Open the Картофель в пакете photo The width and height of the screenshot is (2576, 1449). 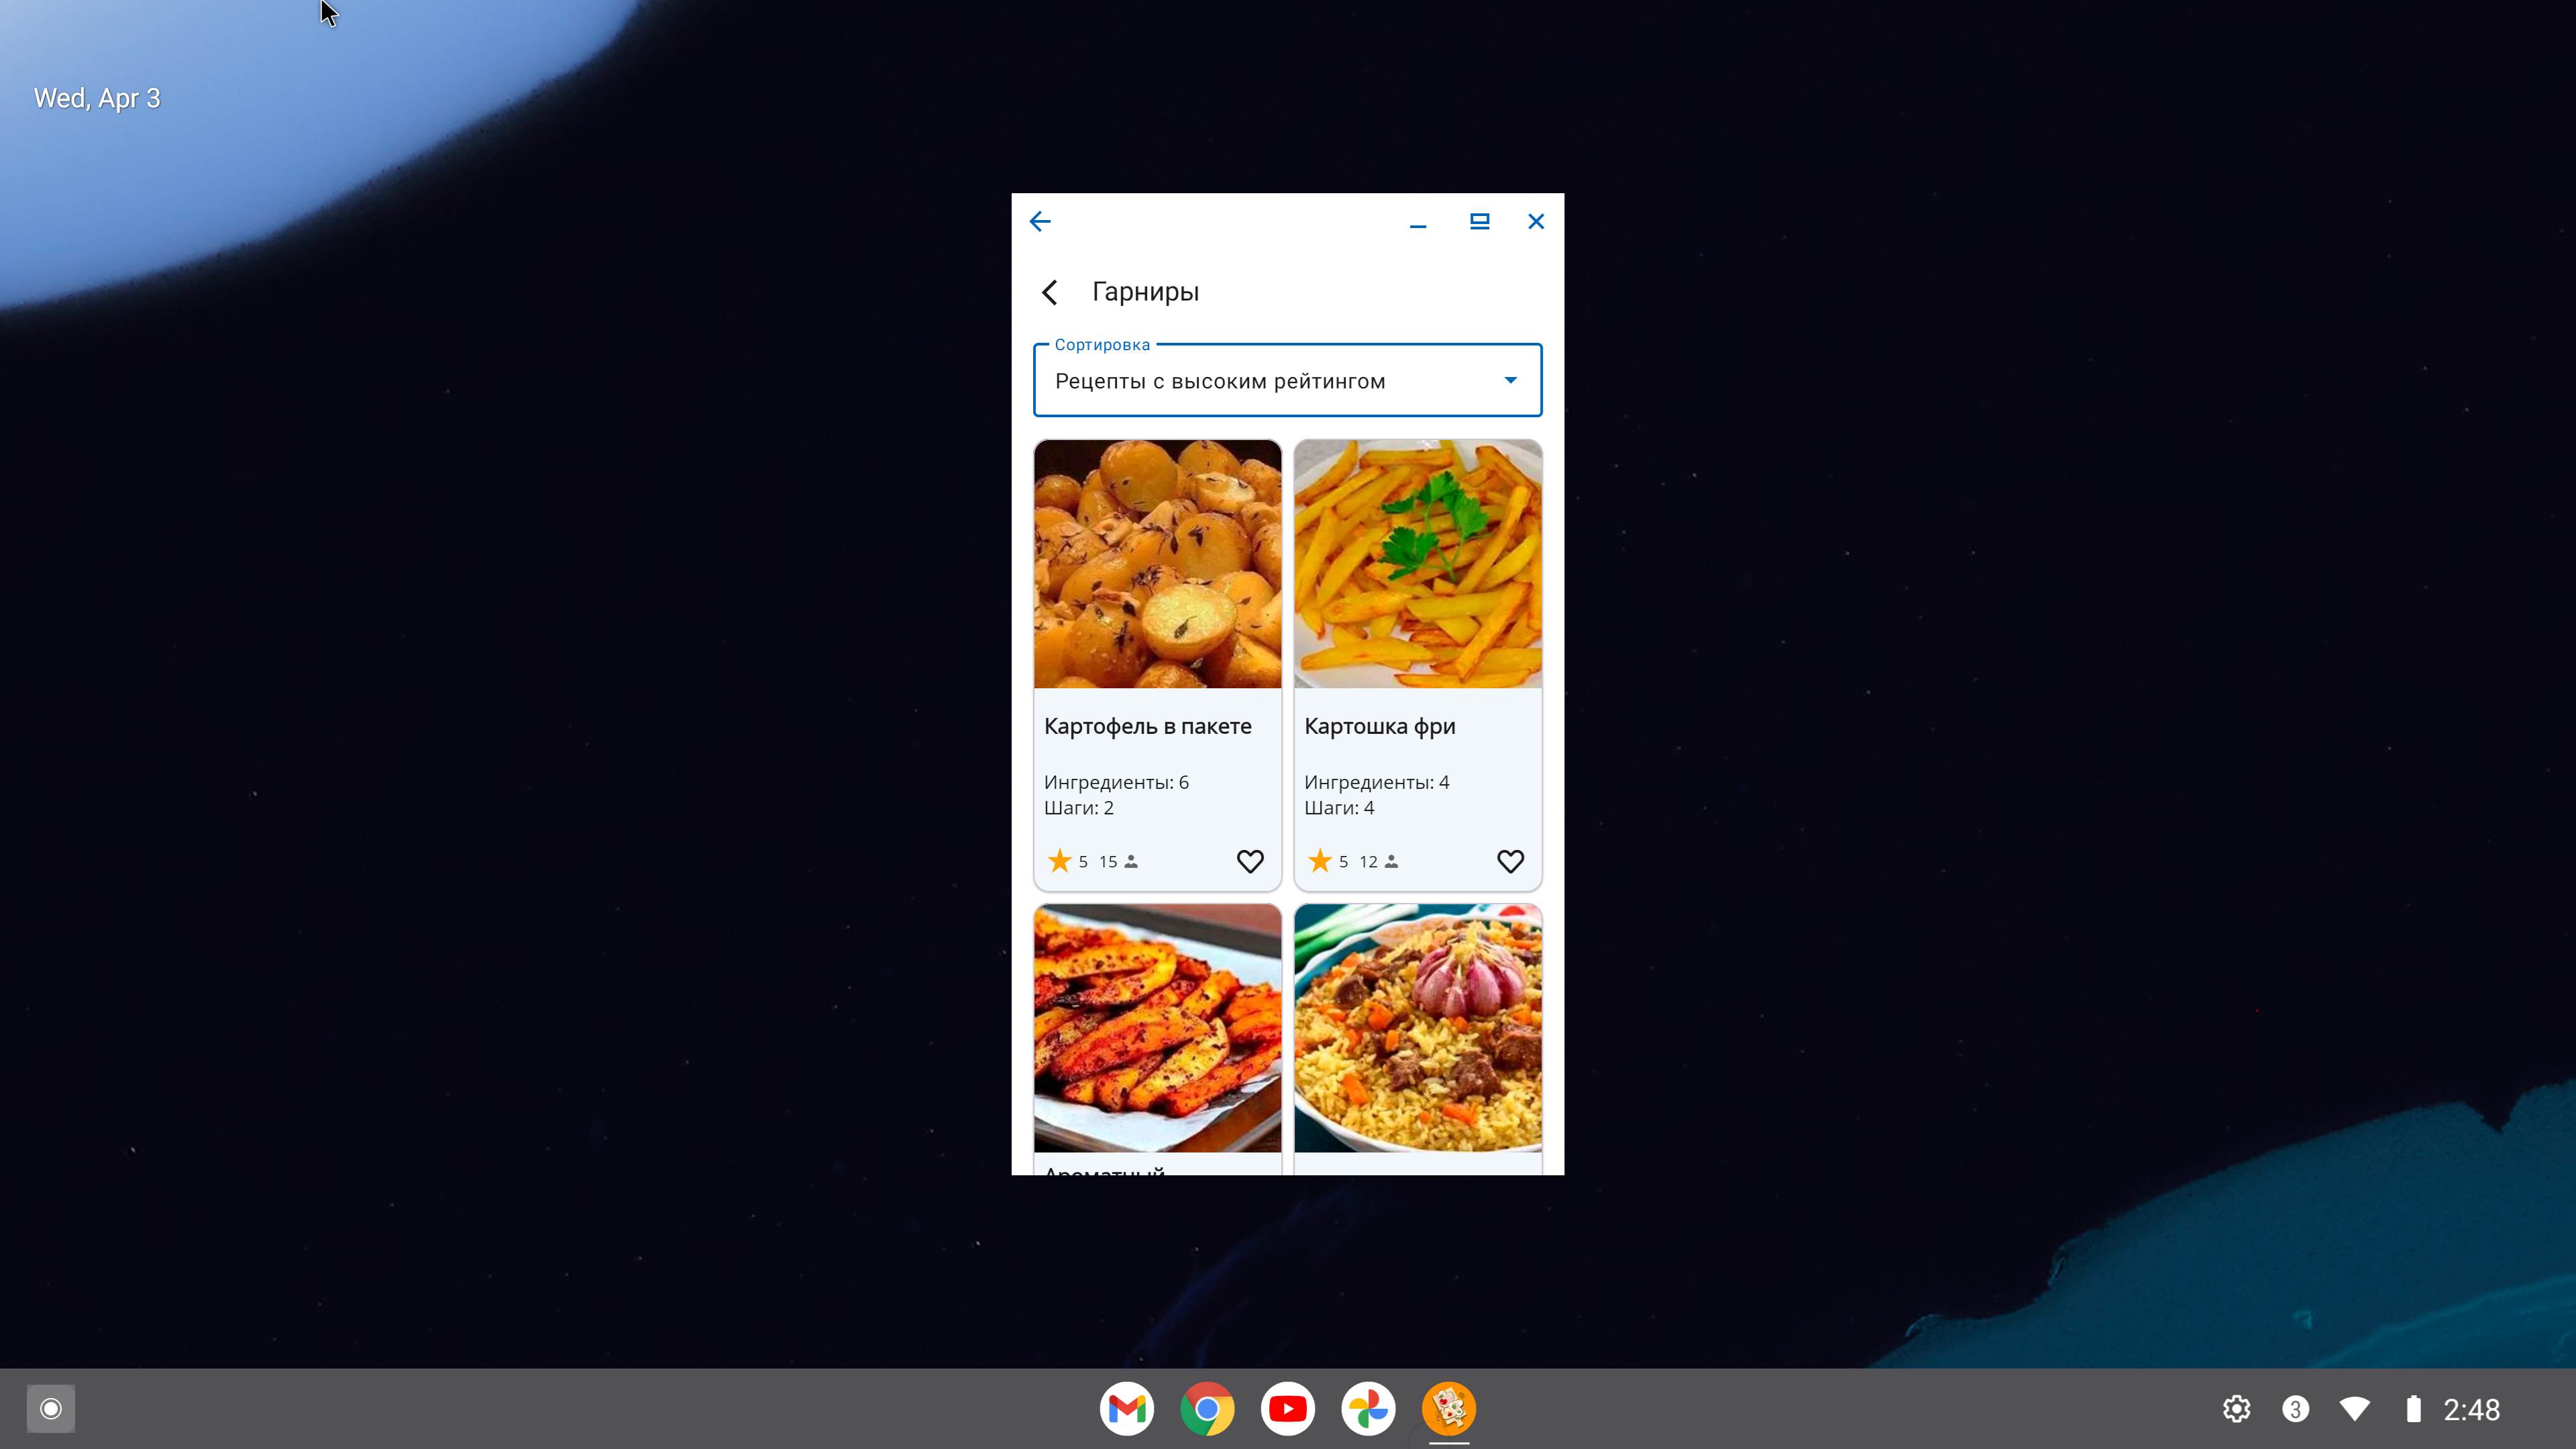(x=1157, y=564)
